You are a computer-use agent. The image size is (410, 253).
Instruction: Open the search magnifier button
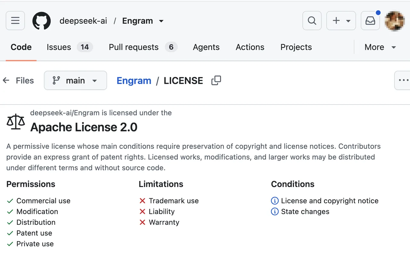coord(312,21)
